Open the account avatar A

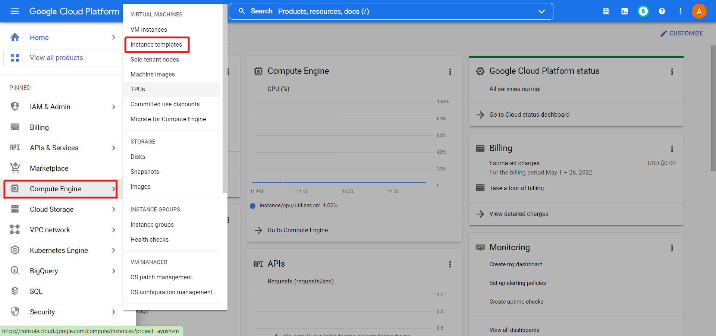pyautogui.click(x=699, y=11)
